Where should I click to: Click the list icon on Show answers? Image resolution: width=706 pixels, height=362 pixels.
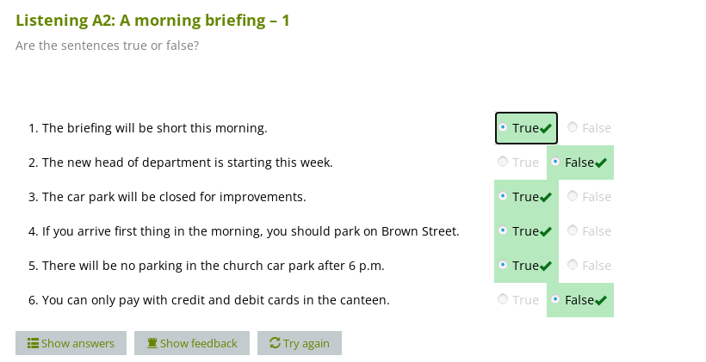(x=34, y=343)
